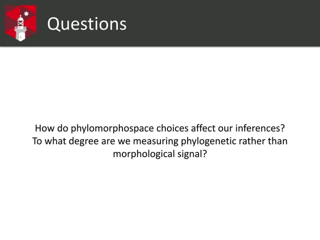Click the word 'phylomorphospace'
This screenshot has height=240, width=320.
click(x=112, y=129)
